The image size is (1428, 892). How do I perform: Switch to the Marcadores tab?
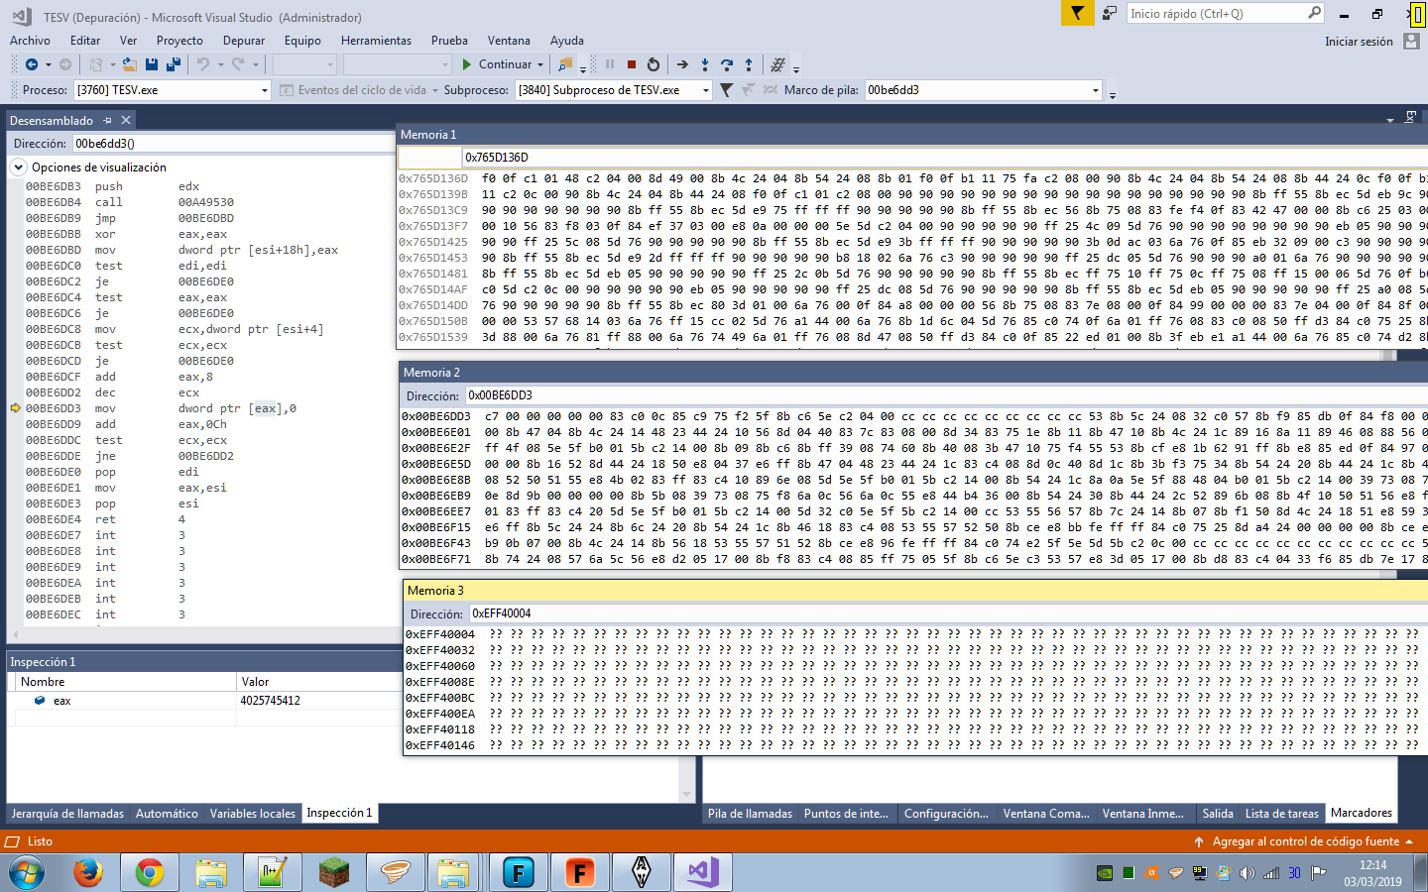pos(1362,813)
